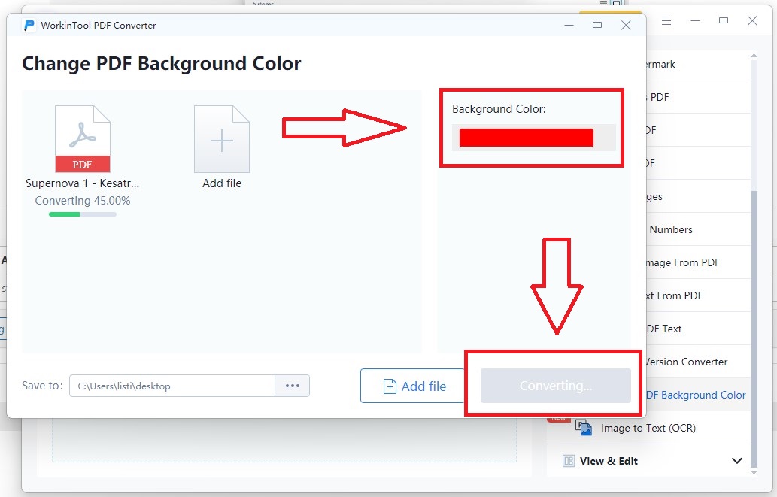The width and height of the screenshot is (777, 497).
Task: Close the main window behind the dialog
Action: click(752, 21)
